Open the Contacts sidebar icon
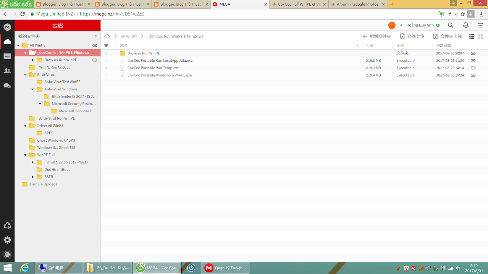This screenshot has height=274, width=488. tap(7, 71)
